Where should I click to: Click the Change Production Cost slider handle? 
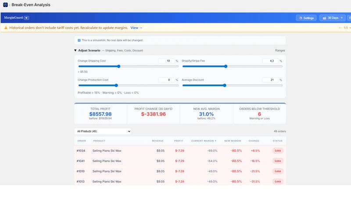pyautogui.click(x=116, y=85)
